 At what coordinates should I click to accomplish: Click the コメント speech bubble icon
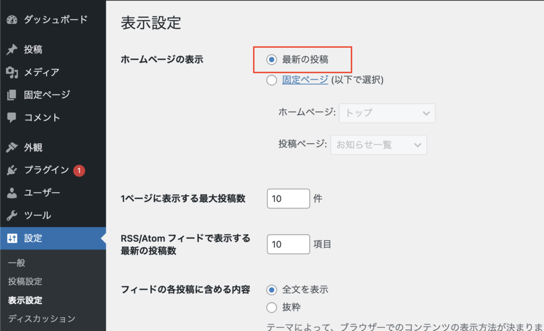point(12,117)
